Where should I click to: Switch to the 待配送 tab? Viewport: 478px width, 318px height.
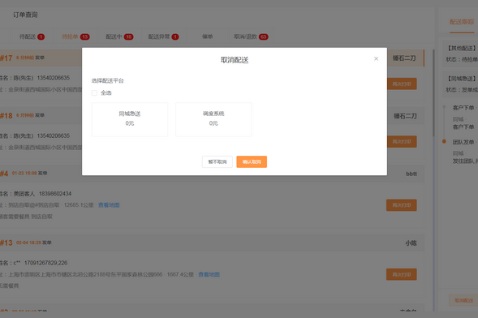pos(32,37)
